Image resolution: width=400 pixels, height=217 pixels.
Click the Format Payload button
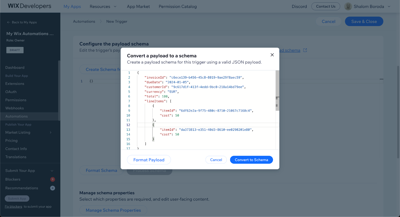[149, 160]
